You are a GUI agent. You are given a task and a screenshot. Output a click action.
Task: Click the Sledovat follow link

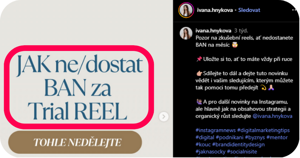(249, 10)
